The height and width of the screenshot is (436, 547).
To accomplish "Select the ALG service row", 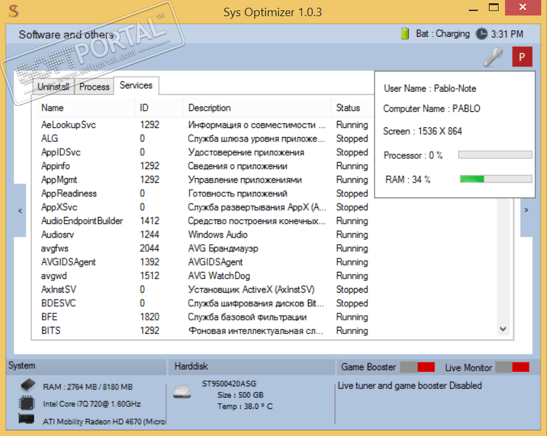I will (205, 138).
